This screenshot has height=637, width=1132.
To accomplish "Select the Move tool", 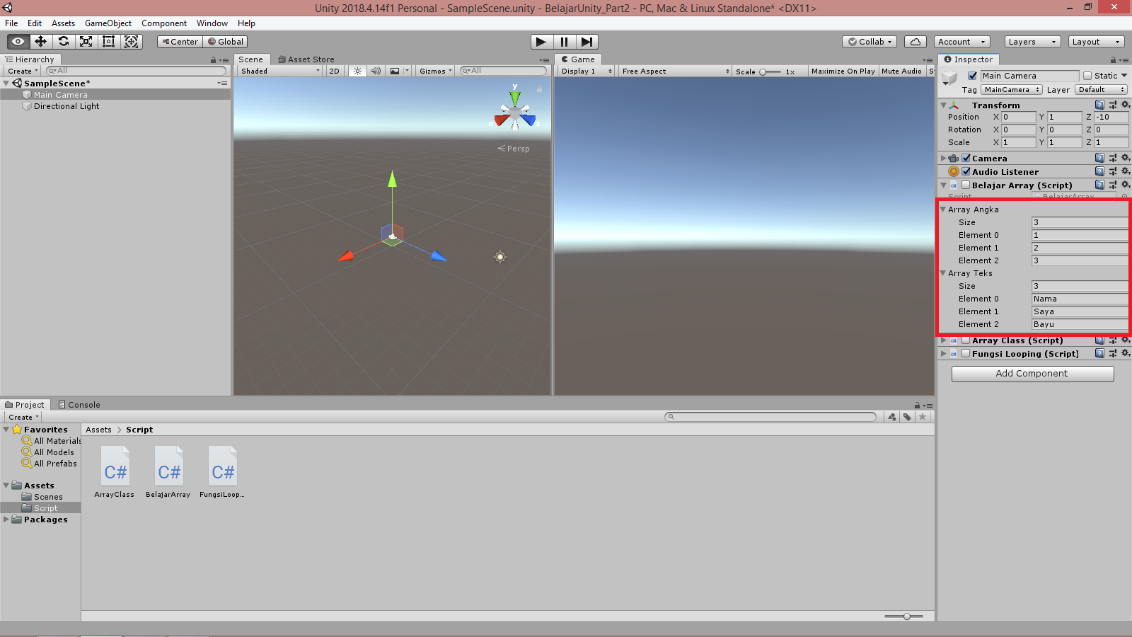I will tap(40, 41).
